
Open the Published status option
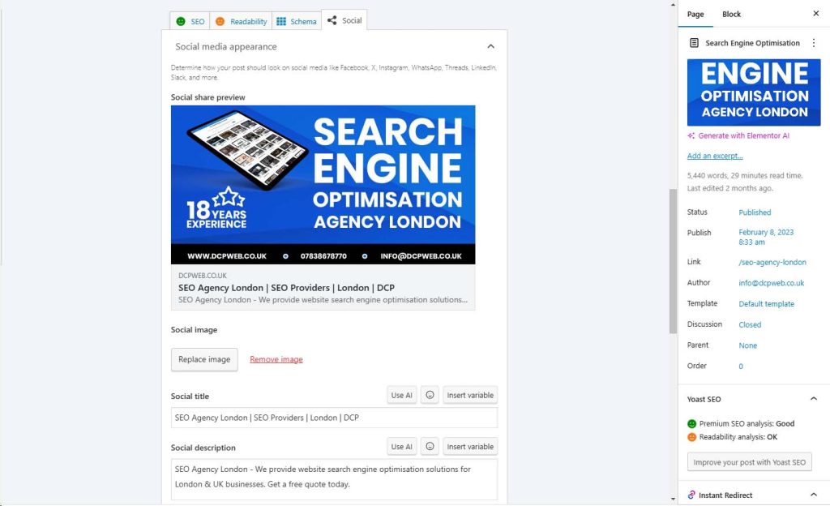coord(755,212)
